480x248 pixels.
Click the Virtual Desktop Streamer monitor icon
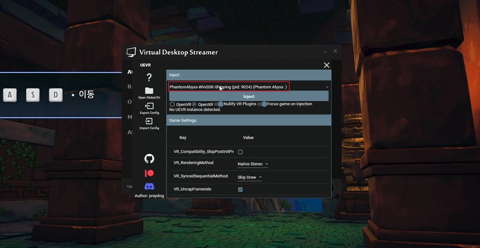click(131, 52)
